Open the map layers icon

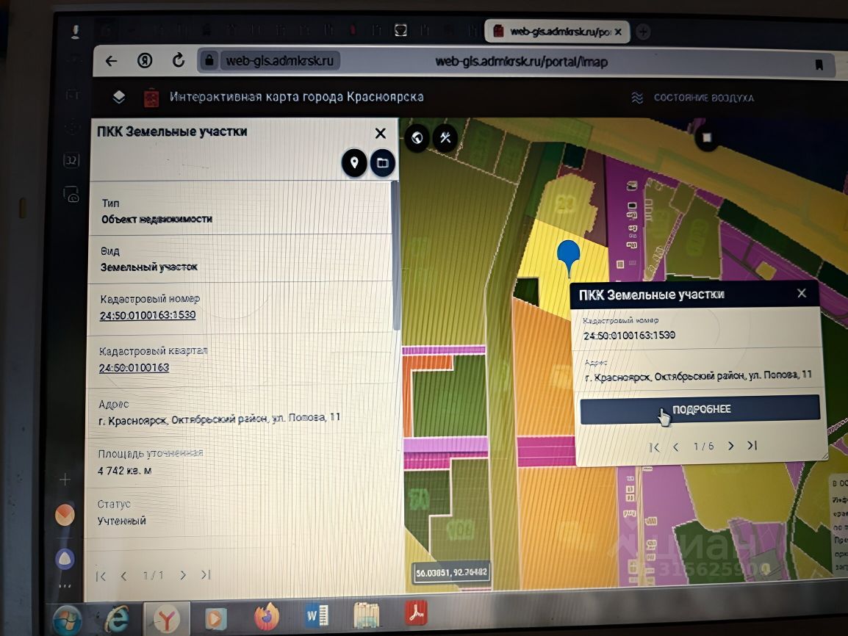pyautogui.click(x=119, y=97)
